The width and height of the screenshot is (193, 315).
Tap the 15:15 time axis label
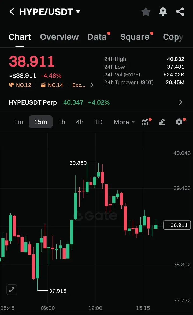click(143, 308)
